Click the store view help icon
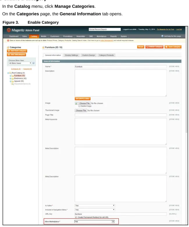The image size is (189, 227). tap(33, 63)
